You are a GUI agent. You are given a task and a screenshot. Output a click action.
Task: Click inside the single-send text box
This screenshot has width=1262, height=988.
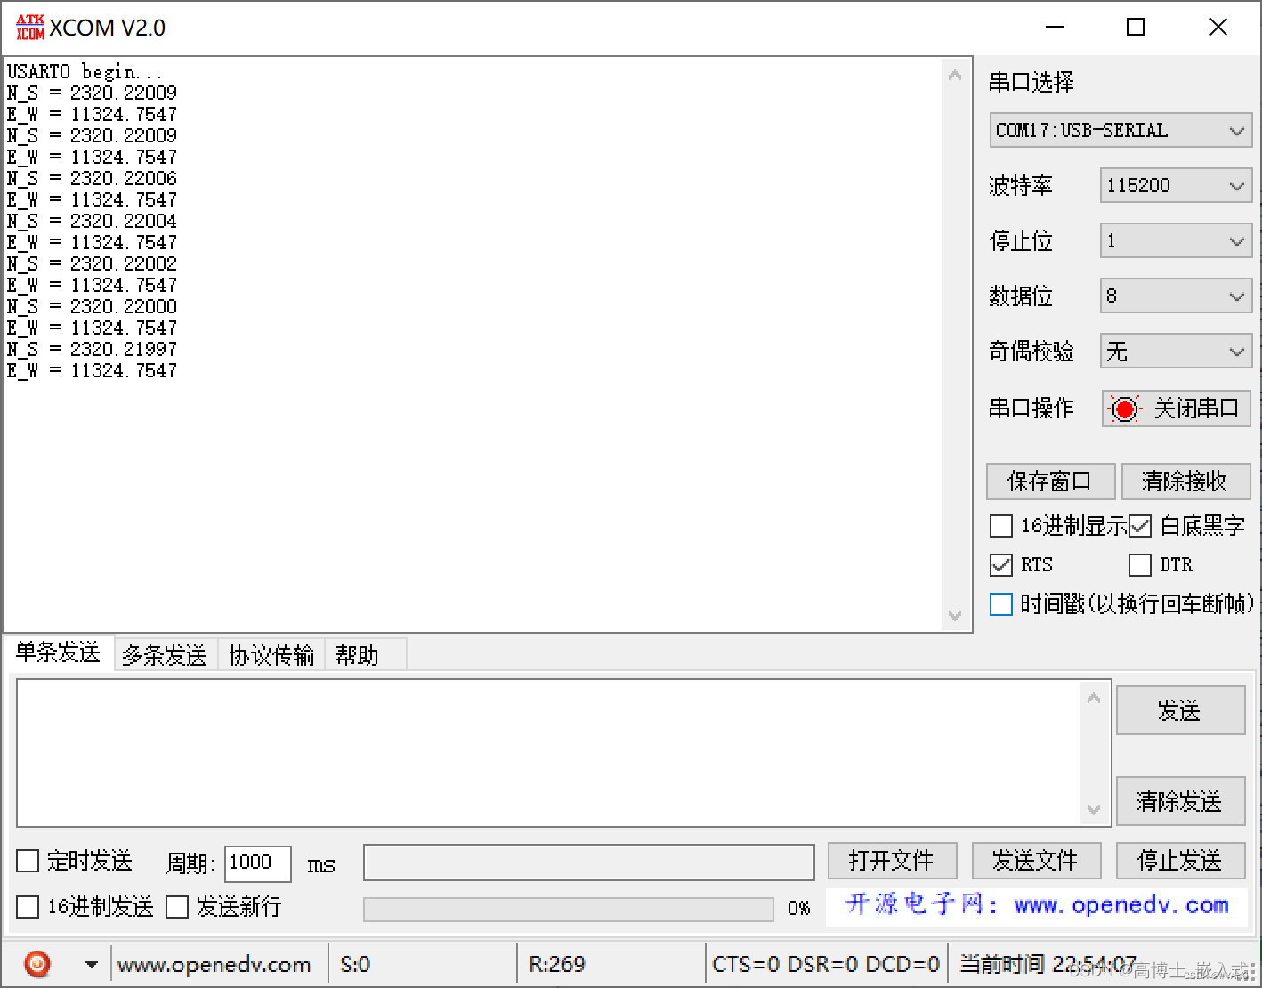coord(550,753)
